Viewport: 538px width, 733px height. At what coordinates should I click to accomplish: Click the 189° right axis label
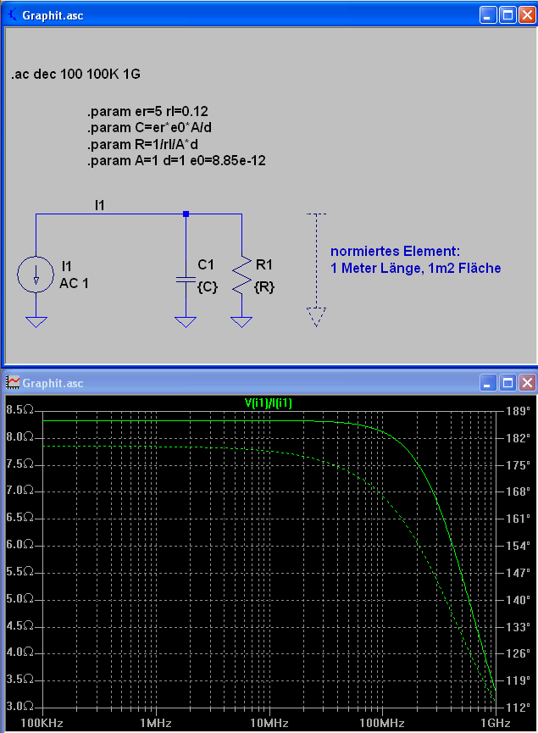coord(519,411)
